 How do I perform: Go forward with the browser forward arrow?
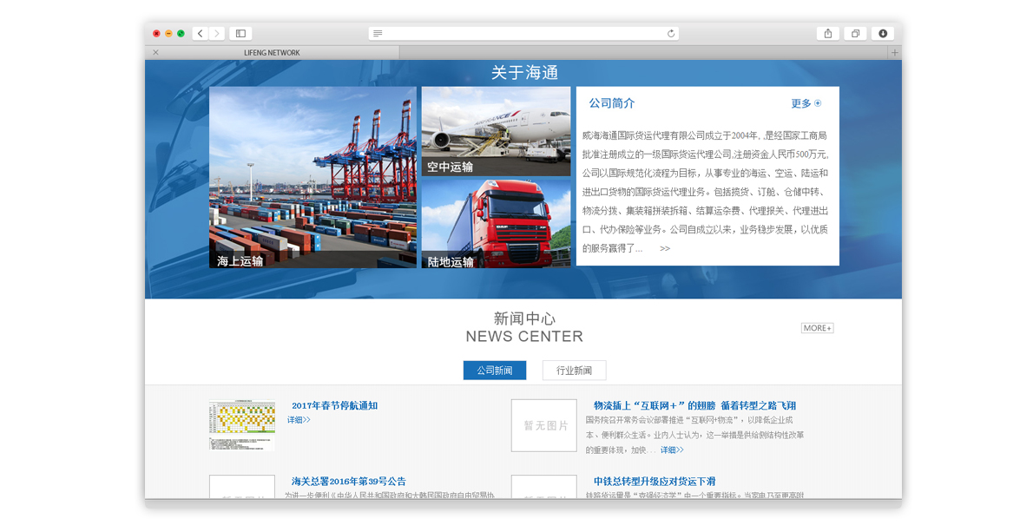coord(217,34)
